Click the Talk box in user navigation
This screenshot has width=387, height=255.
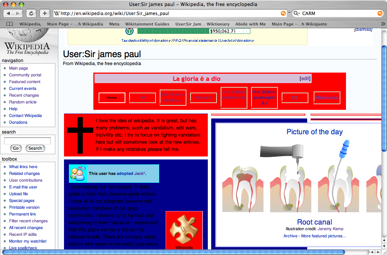(x=142, y=98)
